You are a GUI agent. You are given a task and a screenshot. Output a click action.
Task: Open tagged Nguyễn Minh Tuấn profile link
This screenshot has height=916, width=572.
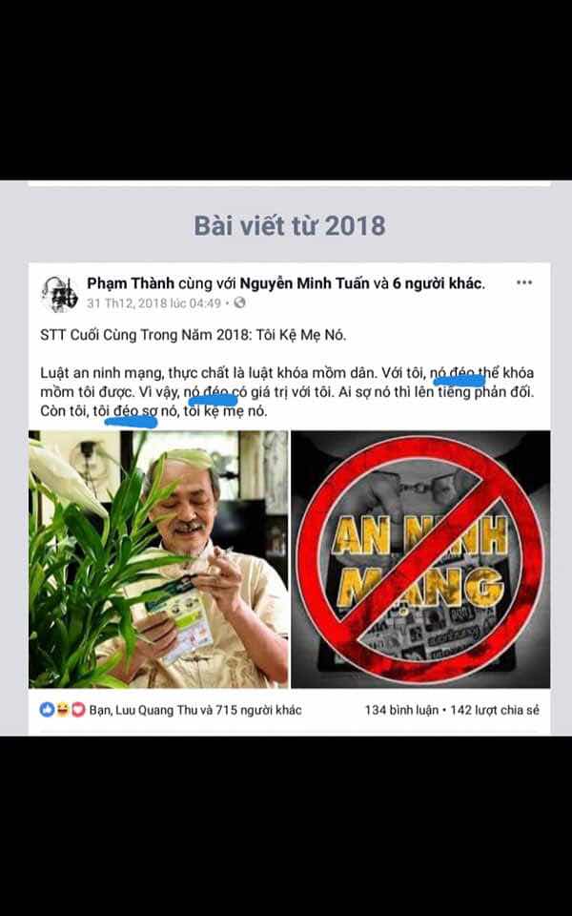click(305, 283)
